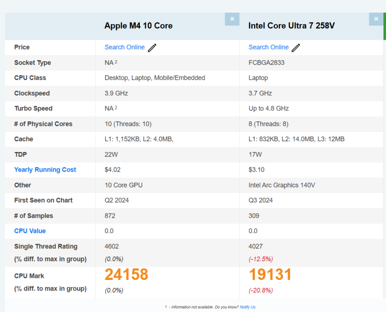Click Intel socket value FCBGA2833
Screen dimensions: 386x312
pos(266,63)
